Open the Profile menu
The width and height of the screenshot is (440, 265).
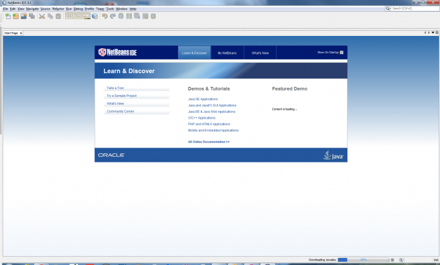(x=89, y=9)
